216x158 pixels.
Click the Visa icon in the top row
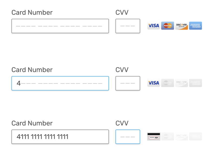click(153, 26)
